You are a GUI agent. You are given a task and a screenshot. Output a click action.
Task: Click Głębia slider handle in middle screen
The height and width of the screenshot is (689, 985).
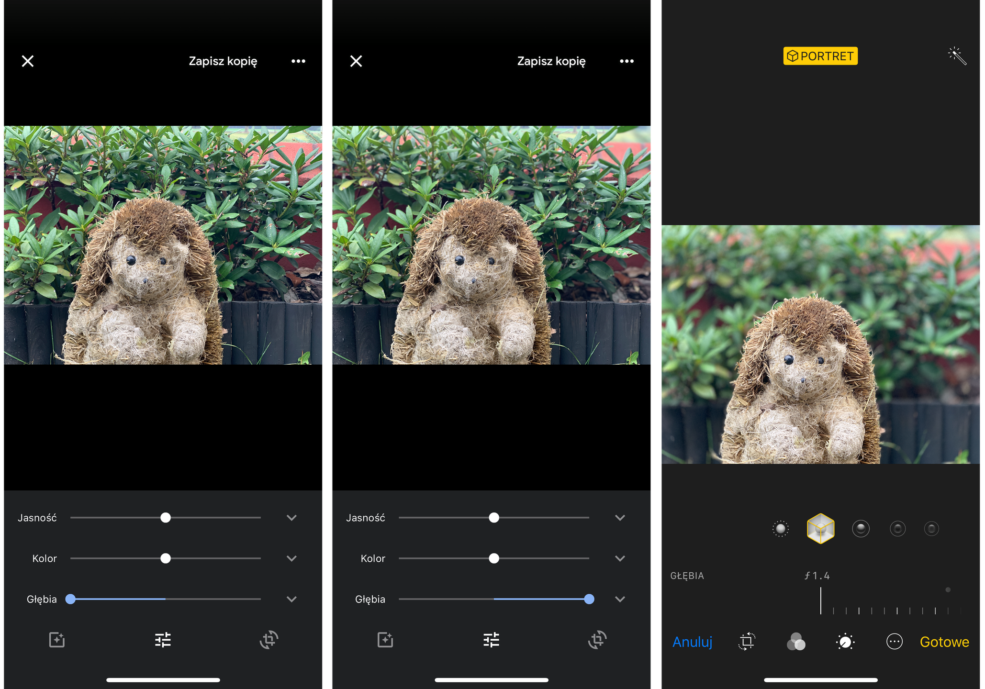[x=589, y=599]
